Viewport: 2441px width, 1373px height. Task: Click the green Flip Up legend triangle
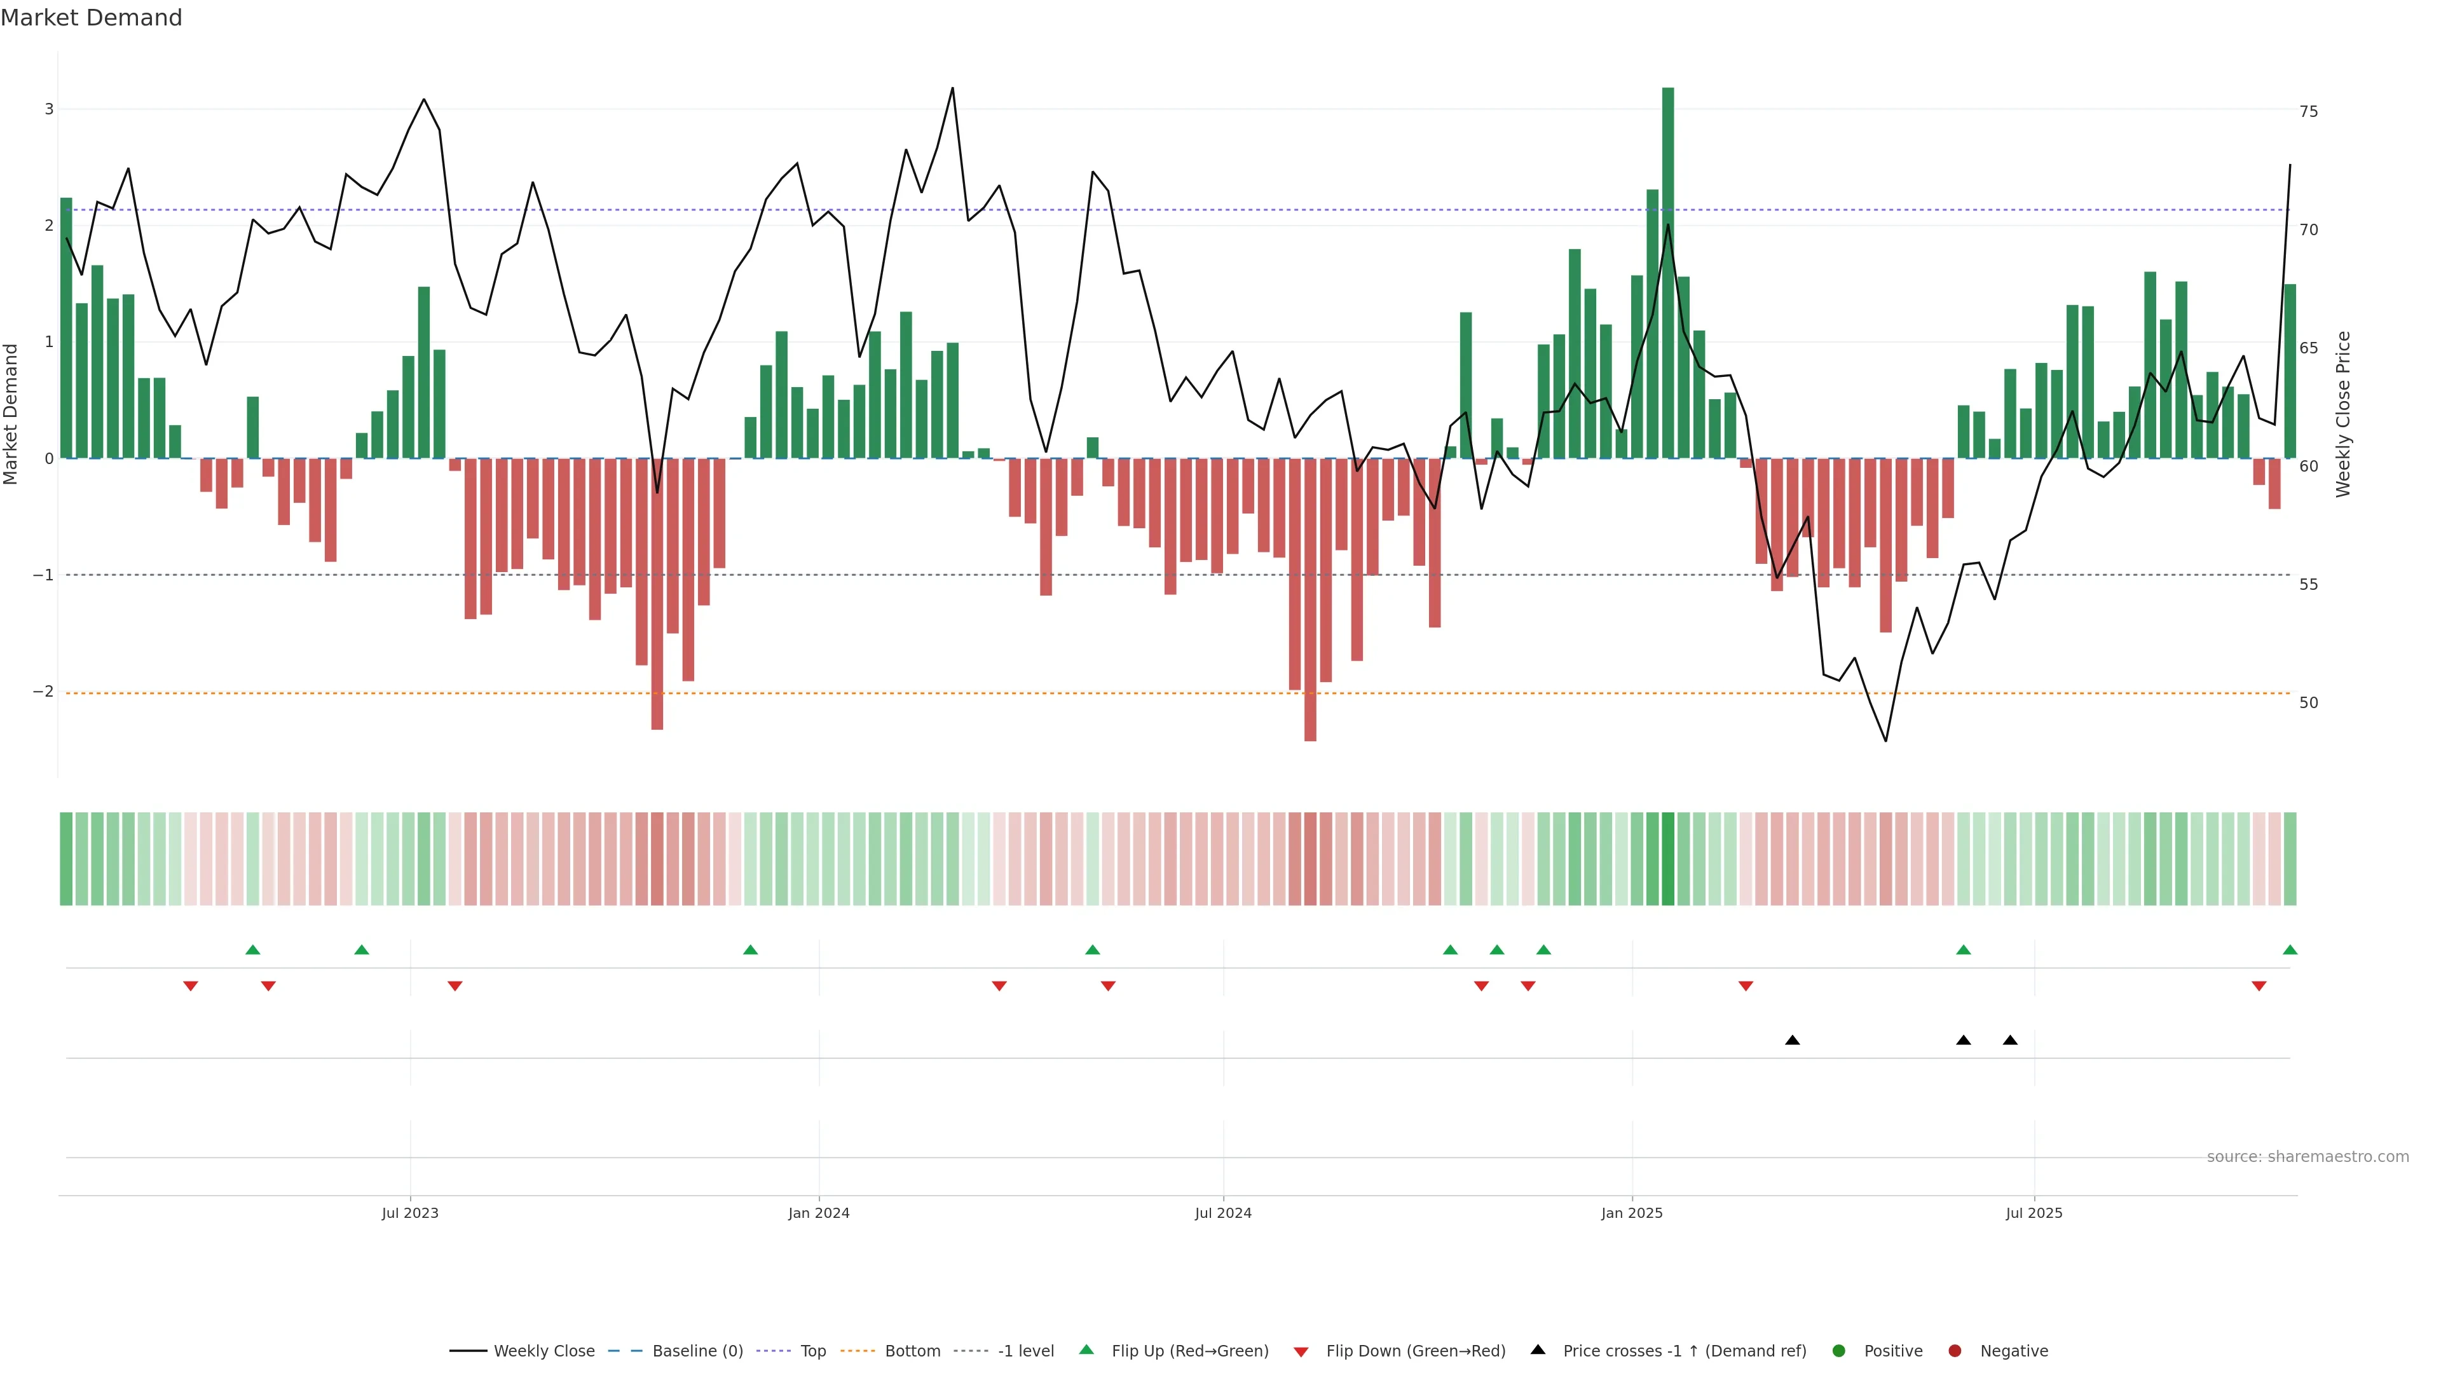click(1087, 1349)
